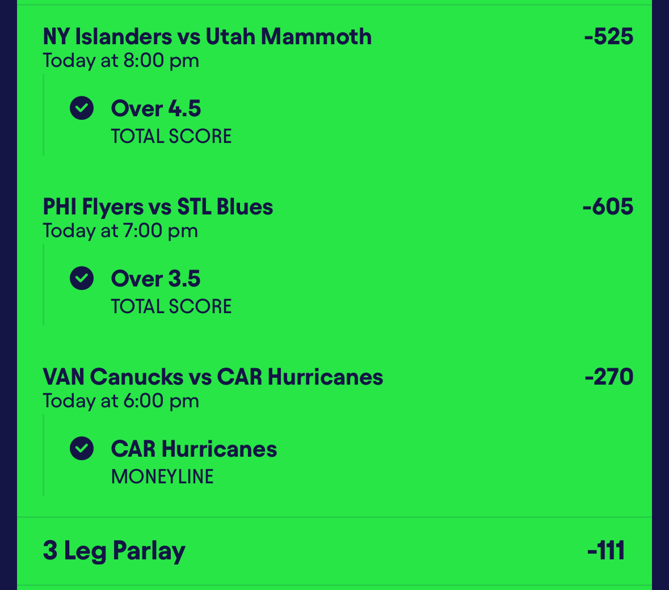The height and width of the screenshot is (590, 669).
Task: Click the checkmark icon beside Over 4.5
Action: [x=82, y=108]
